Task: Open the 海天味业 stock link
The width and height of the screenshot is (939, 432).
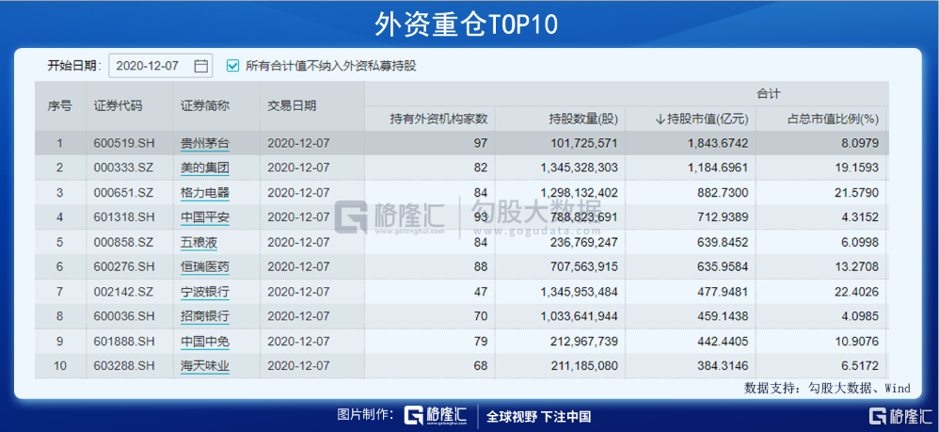Action: (x=205, y=366)
